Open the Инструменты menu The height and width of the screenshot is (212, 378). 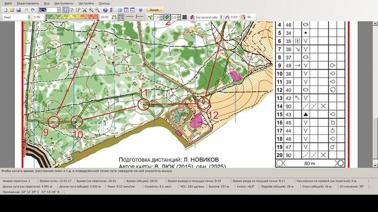click(x=64, y=4)
